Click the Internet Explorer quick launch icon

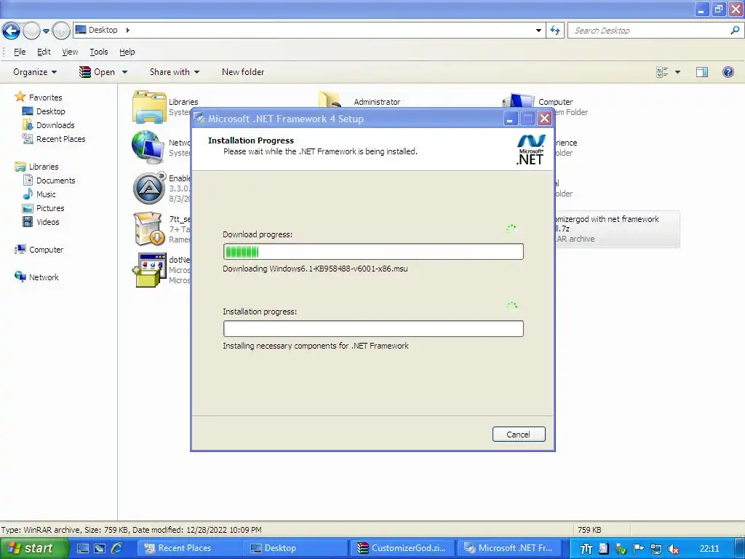click(x=117, y=548)
